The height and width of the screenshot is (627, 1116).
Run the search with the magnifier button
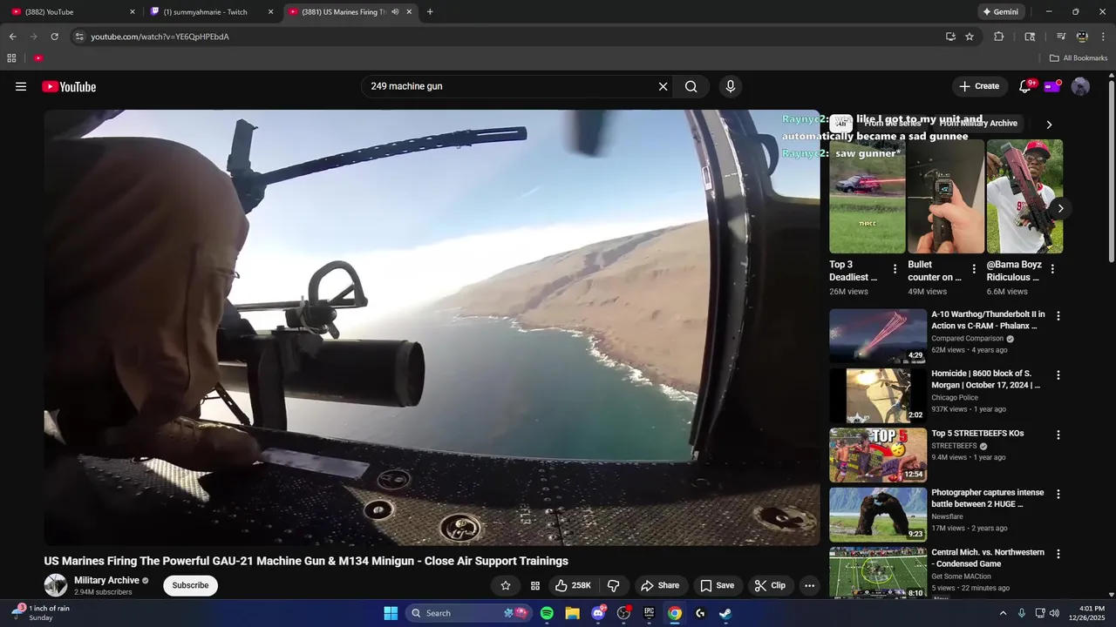(x=691, y=86)
